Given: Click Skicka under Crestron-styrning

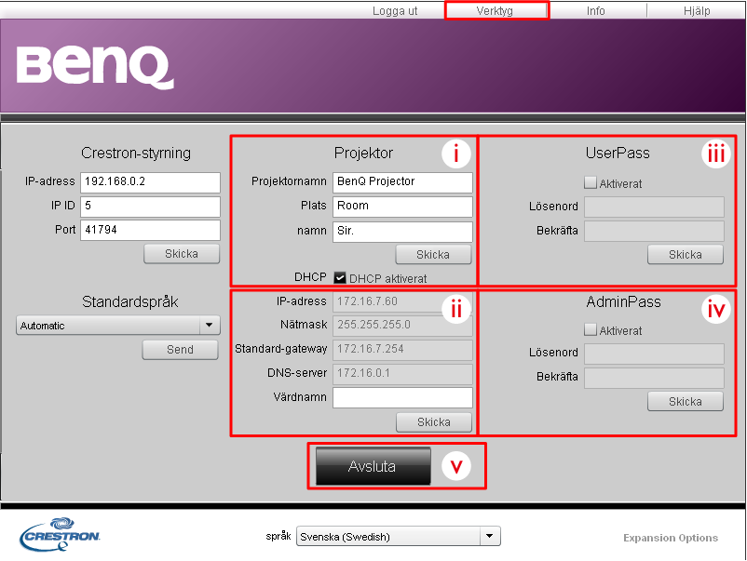Looking at the screenshot, I should pyautogui.click(x=182, y=254).
